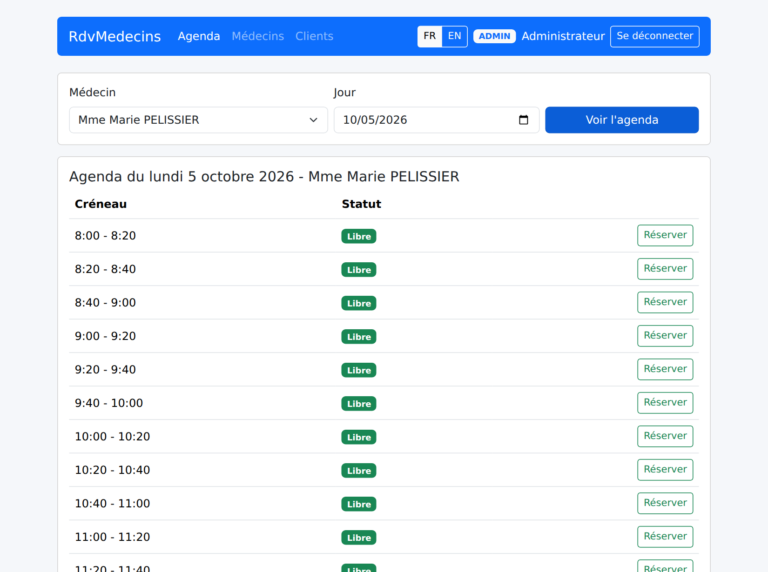This screenshot has height=572, width=768.
Task: Reserve the 10:40 - 11:00 slot
Action: (x=665, y=503)
